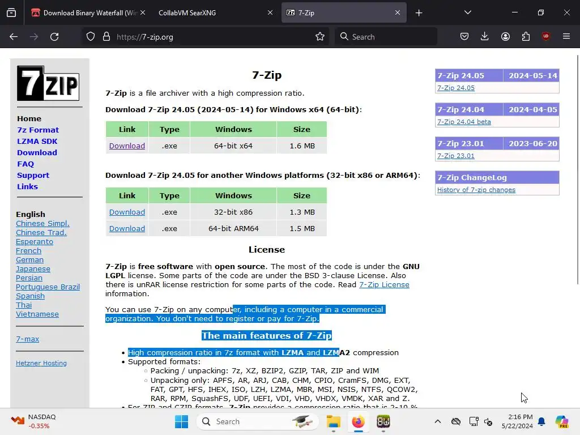This screenshot has width=580, height=435.
Task: Expand the list all tabs chevron
Action: pos(467,13)
